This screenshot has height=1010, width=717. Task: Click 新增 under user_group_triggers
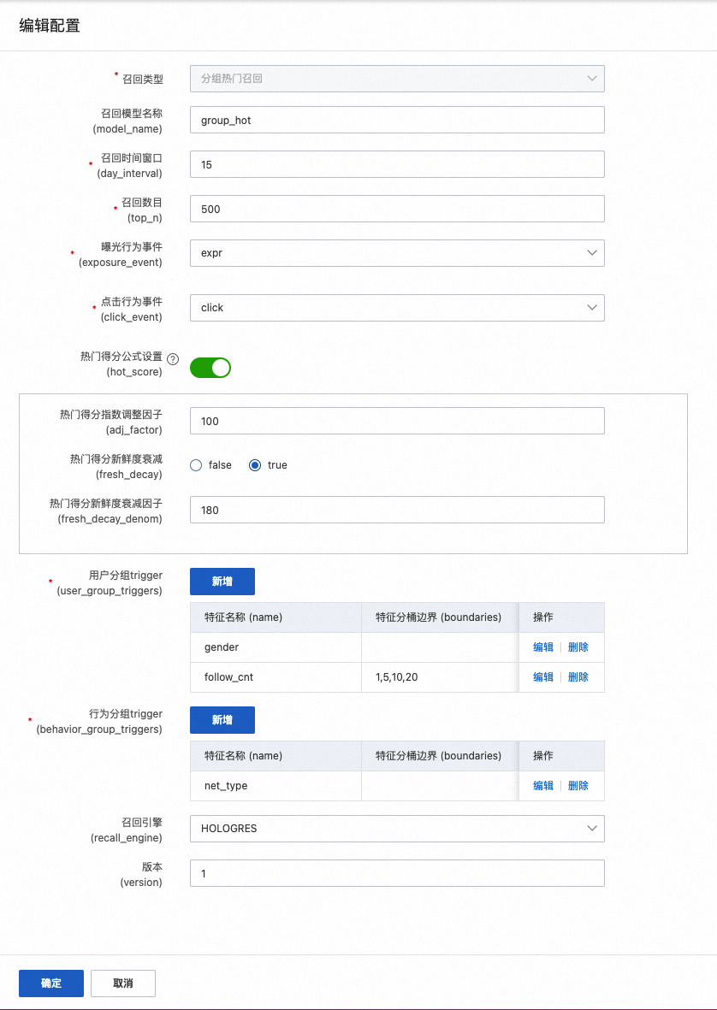[x=222, y=582]
